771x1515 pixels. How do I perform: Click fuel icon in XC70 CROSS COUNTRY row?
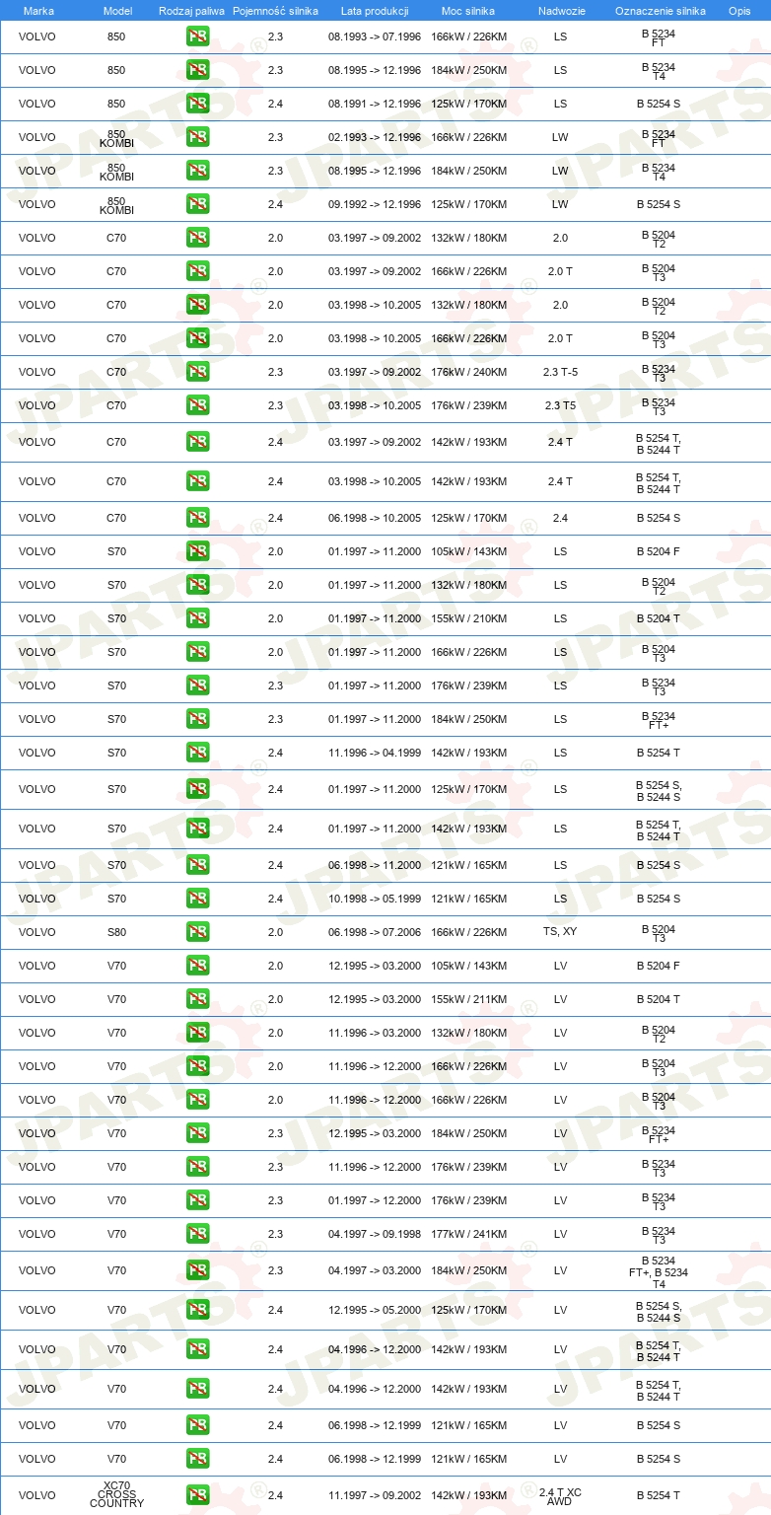coord(197,1496)
